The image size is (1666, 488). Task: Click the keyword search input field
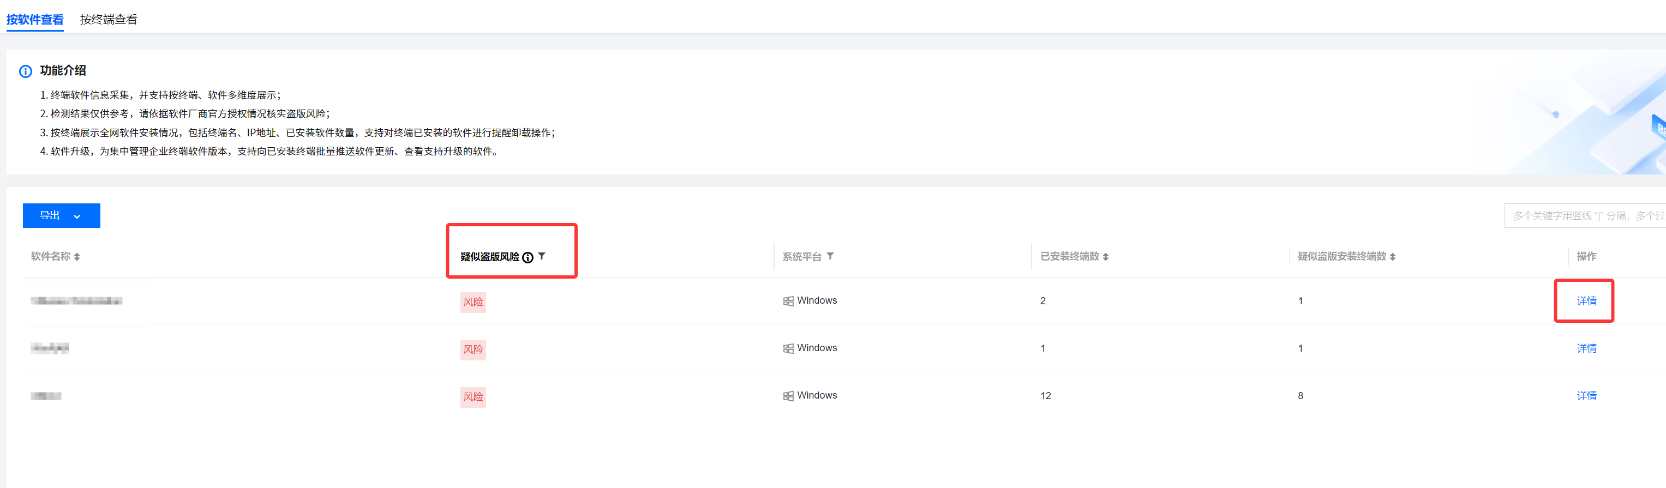pyautogui.click(x=1585, y=216)
